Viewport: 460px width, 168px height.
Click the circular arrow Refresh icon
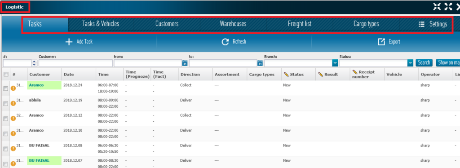(225, 42)
